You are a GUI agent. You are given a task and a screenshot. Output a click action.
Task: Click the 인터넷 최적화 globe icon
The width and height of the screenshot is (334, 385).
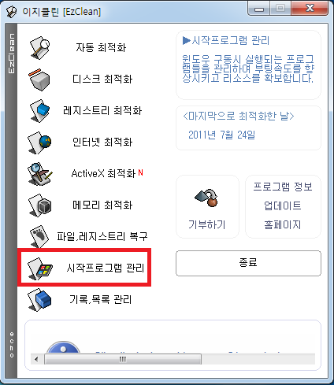tap(39, 143)
